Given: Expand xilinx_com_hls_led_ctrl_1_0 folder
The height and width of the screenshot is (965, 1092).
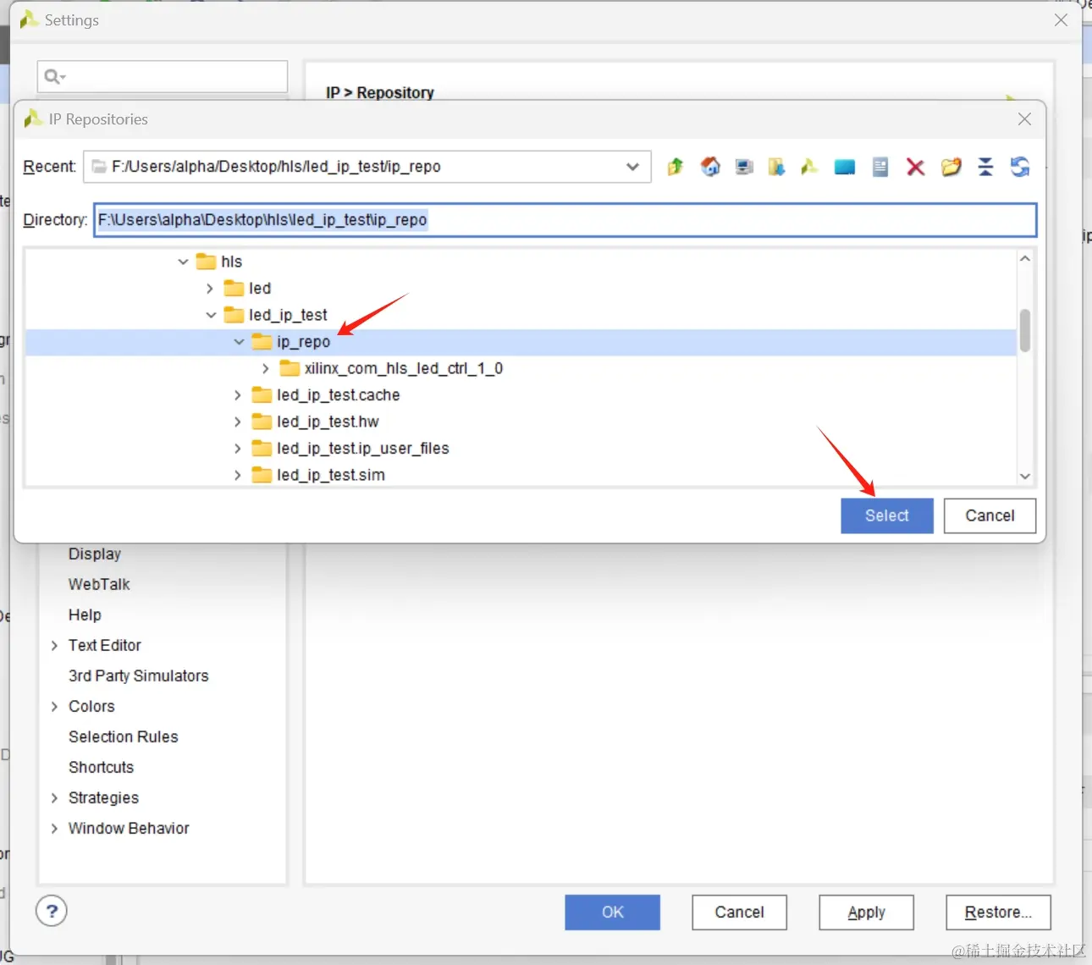Looking at the screenshot, I should [266, 368].
